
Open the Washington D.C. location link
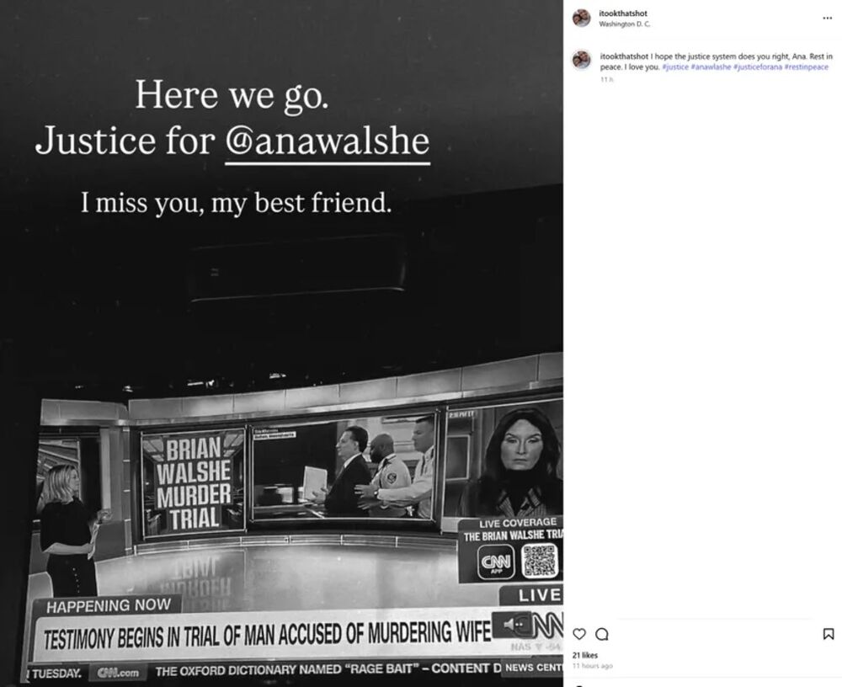[x=624, y=24]
